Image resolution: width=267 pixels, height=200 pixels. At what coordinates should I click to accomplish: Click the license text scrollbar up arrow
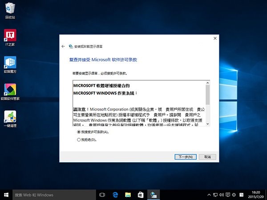207,83
